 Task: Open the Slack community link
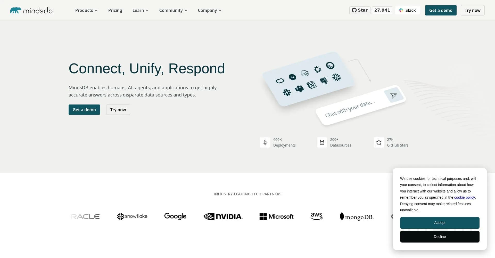(407, 10)
